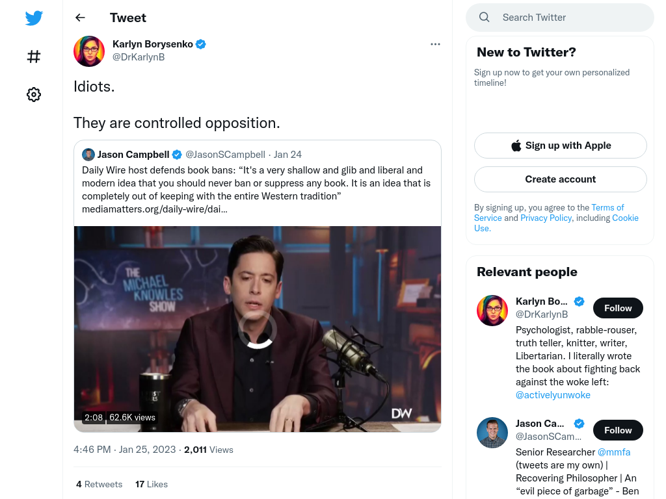The height and width of the screenshot is (499, 666).
Task: Click Jason Campbell's small avatar in quoted tweet
Action: 88,155
